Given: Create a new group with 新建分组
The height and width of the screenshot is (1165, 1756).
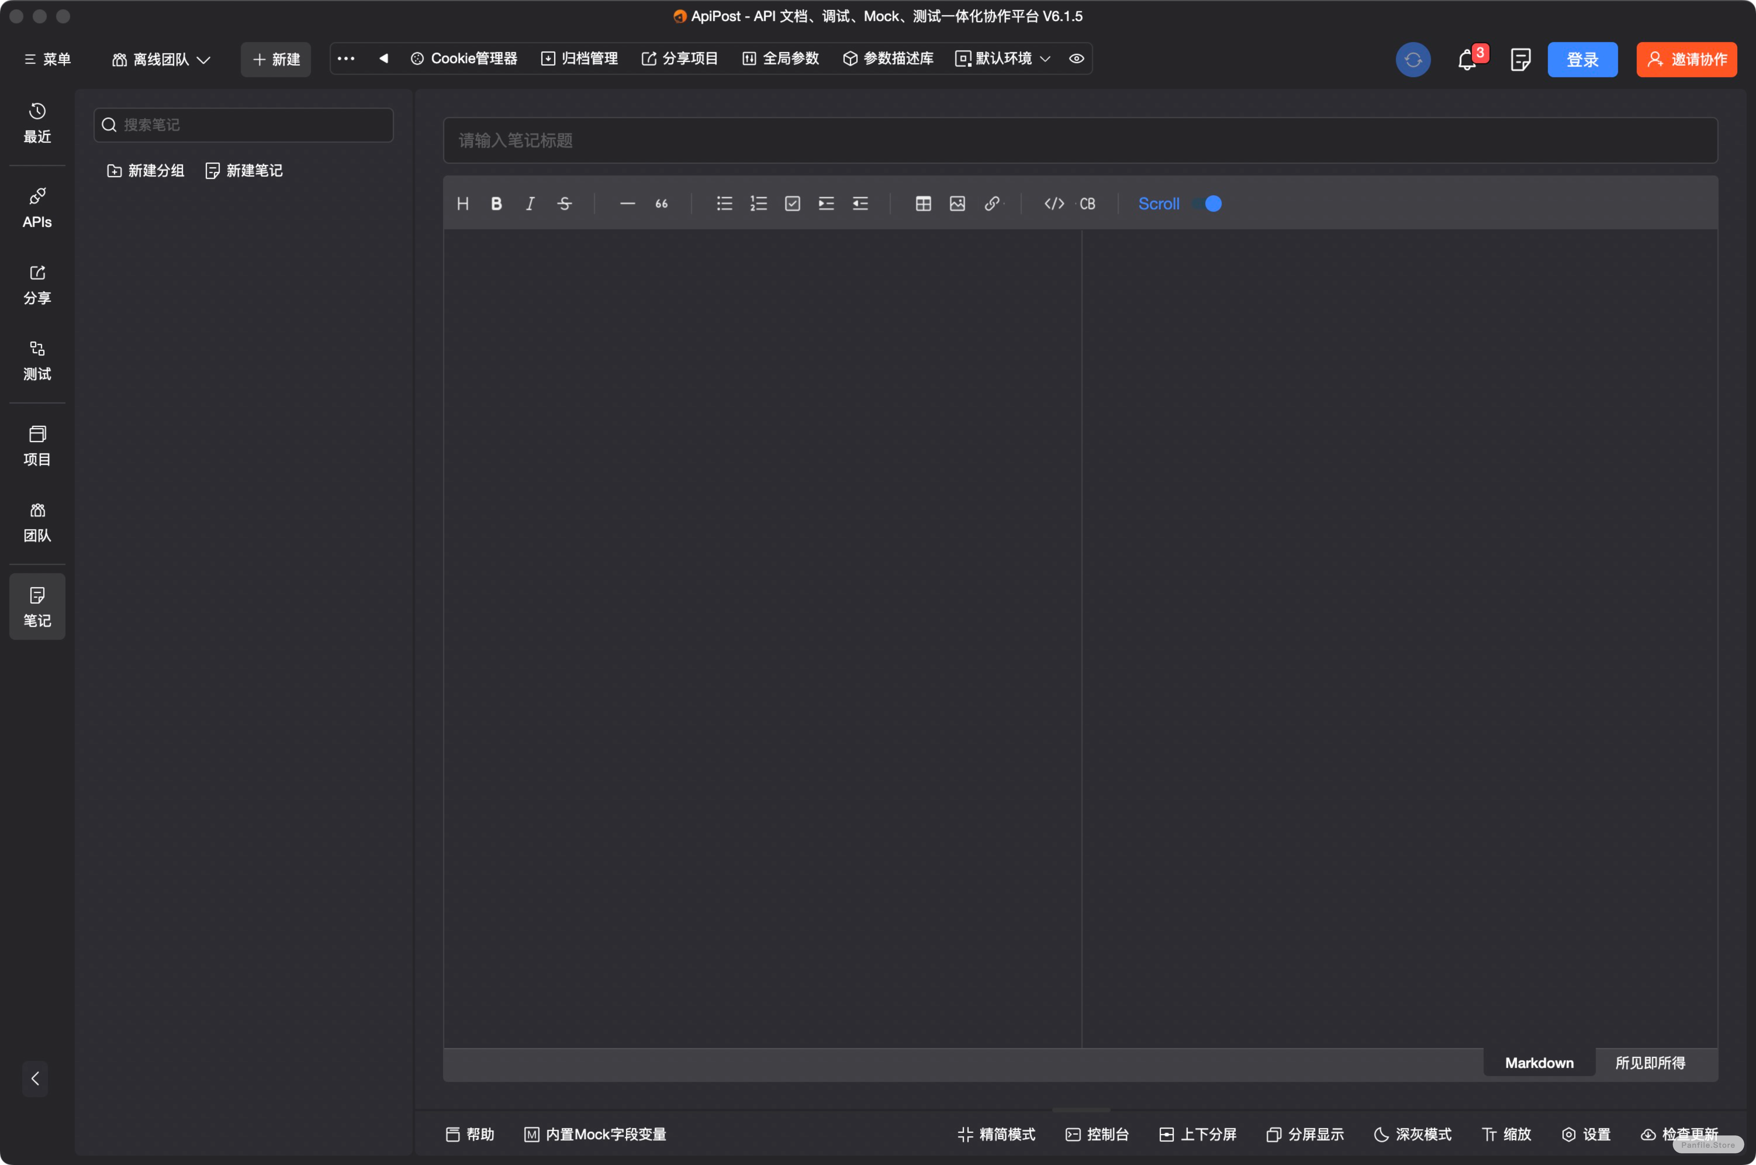Looking at the screenshot, I should click(x=146, y=171).
